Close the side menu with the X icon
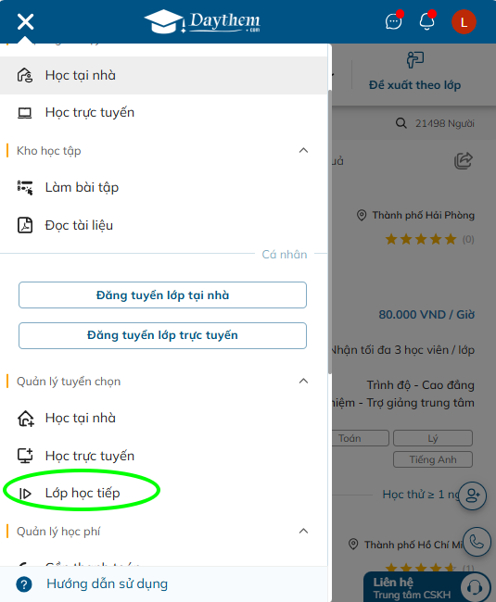Image resolution: width=496 pixels, height=602 pixels. (25, 22)
